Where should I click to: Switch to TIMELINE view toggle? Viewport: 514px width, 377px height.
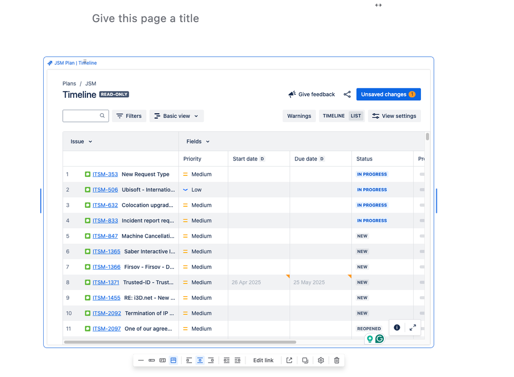pos(334,116)
